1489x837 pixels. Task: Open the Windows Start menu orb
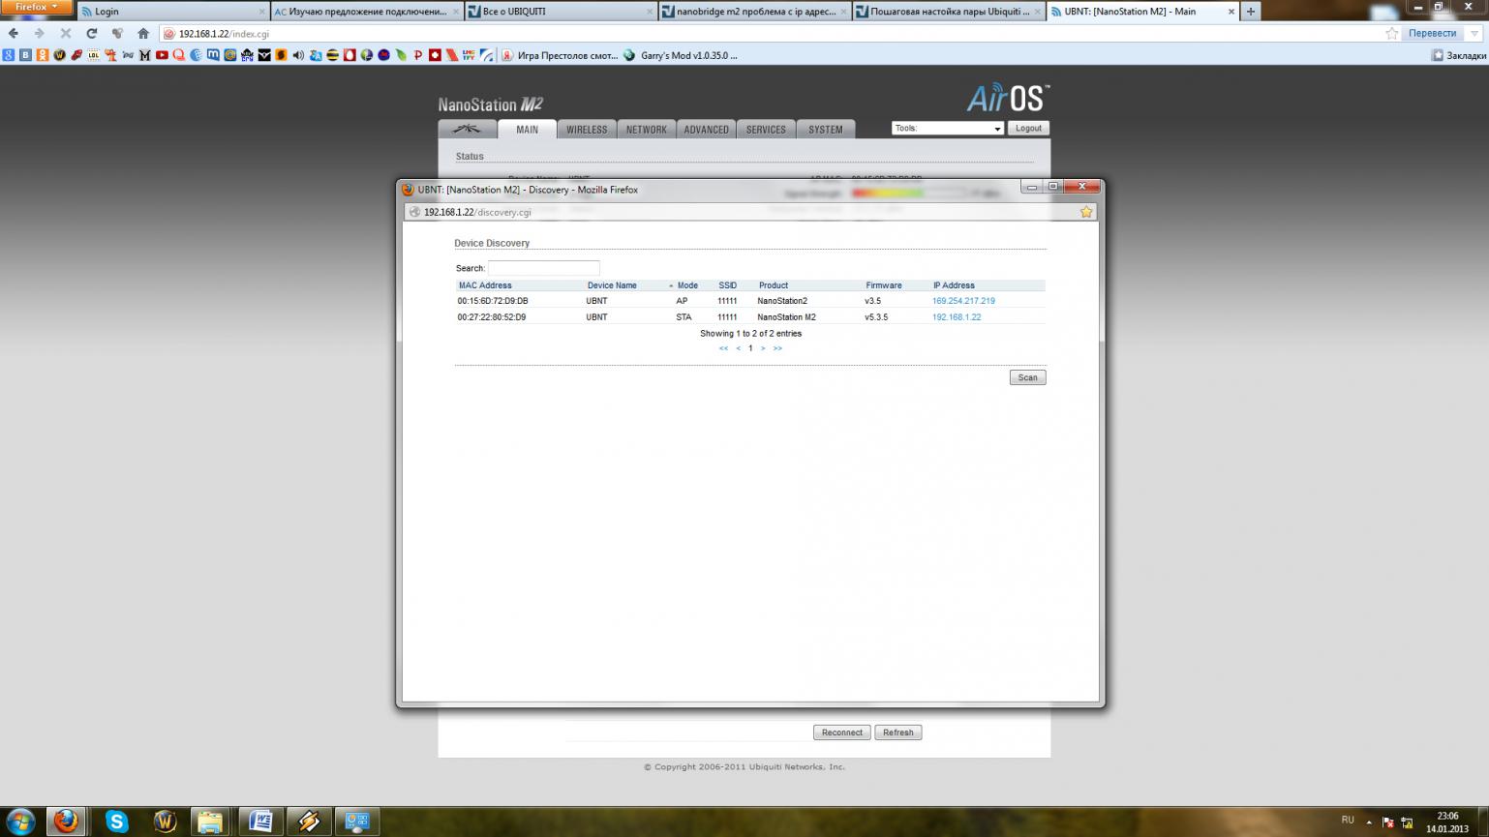point(20,822)
